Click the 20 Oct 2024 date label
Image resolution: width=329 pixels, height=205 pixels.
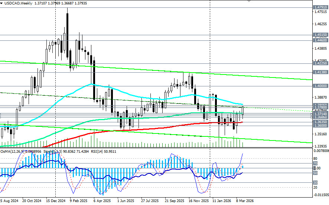point(32,201)
